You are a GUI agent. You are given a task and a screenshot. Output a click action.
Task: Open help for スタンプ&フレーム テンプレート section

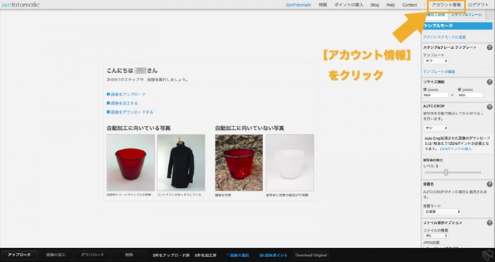click(489, 47)
